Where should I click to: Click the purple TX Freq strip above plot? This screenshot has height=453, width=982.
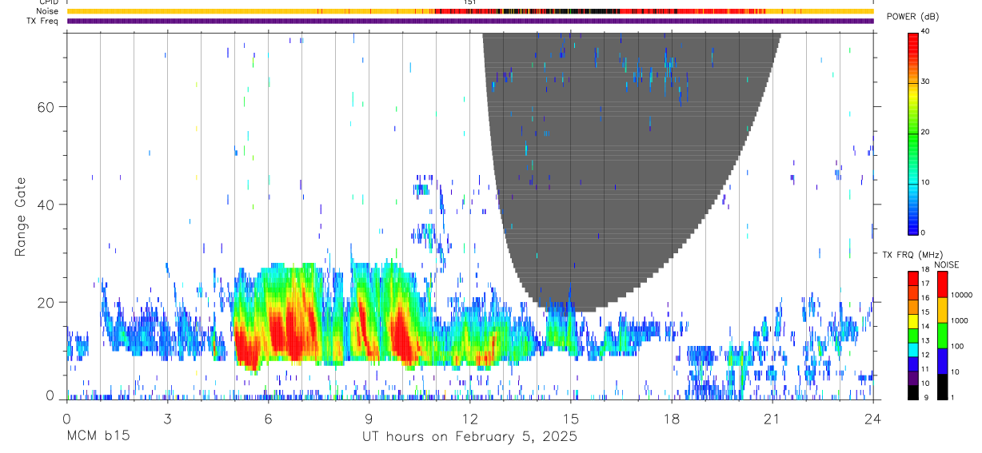(470, 21)
